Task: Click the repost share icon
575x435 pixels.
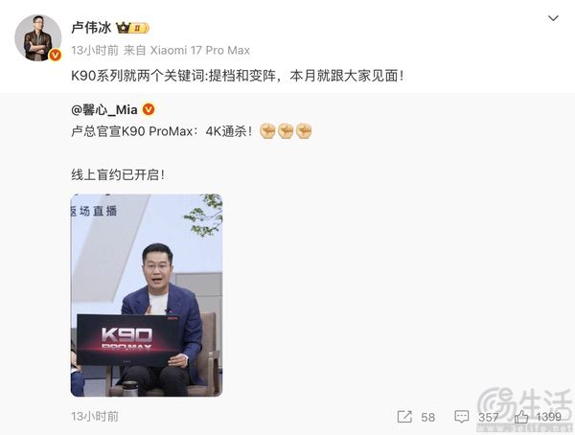Action: click(404, 417)
